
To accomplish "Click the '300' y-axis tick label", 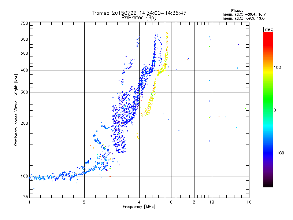I will pyautogui.click(x=24, y=92).
